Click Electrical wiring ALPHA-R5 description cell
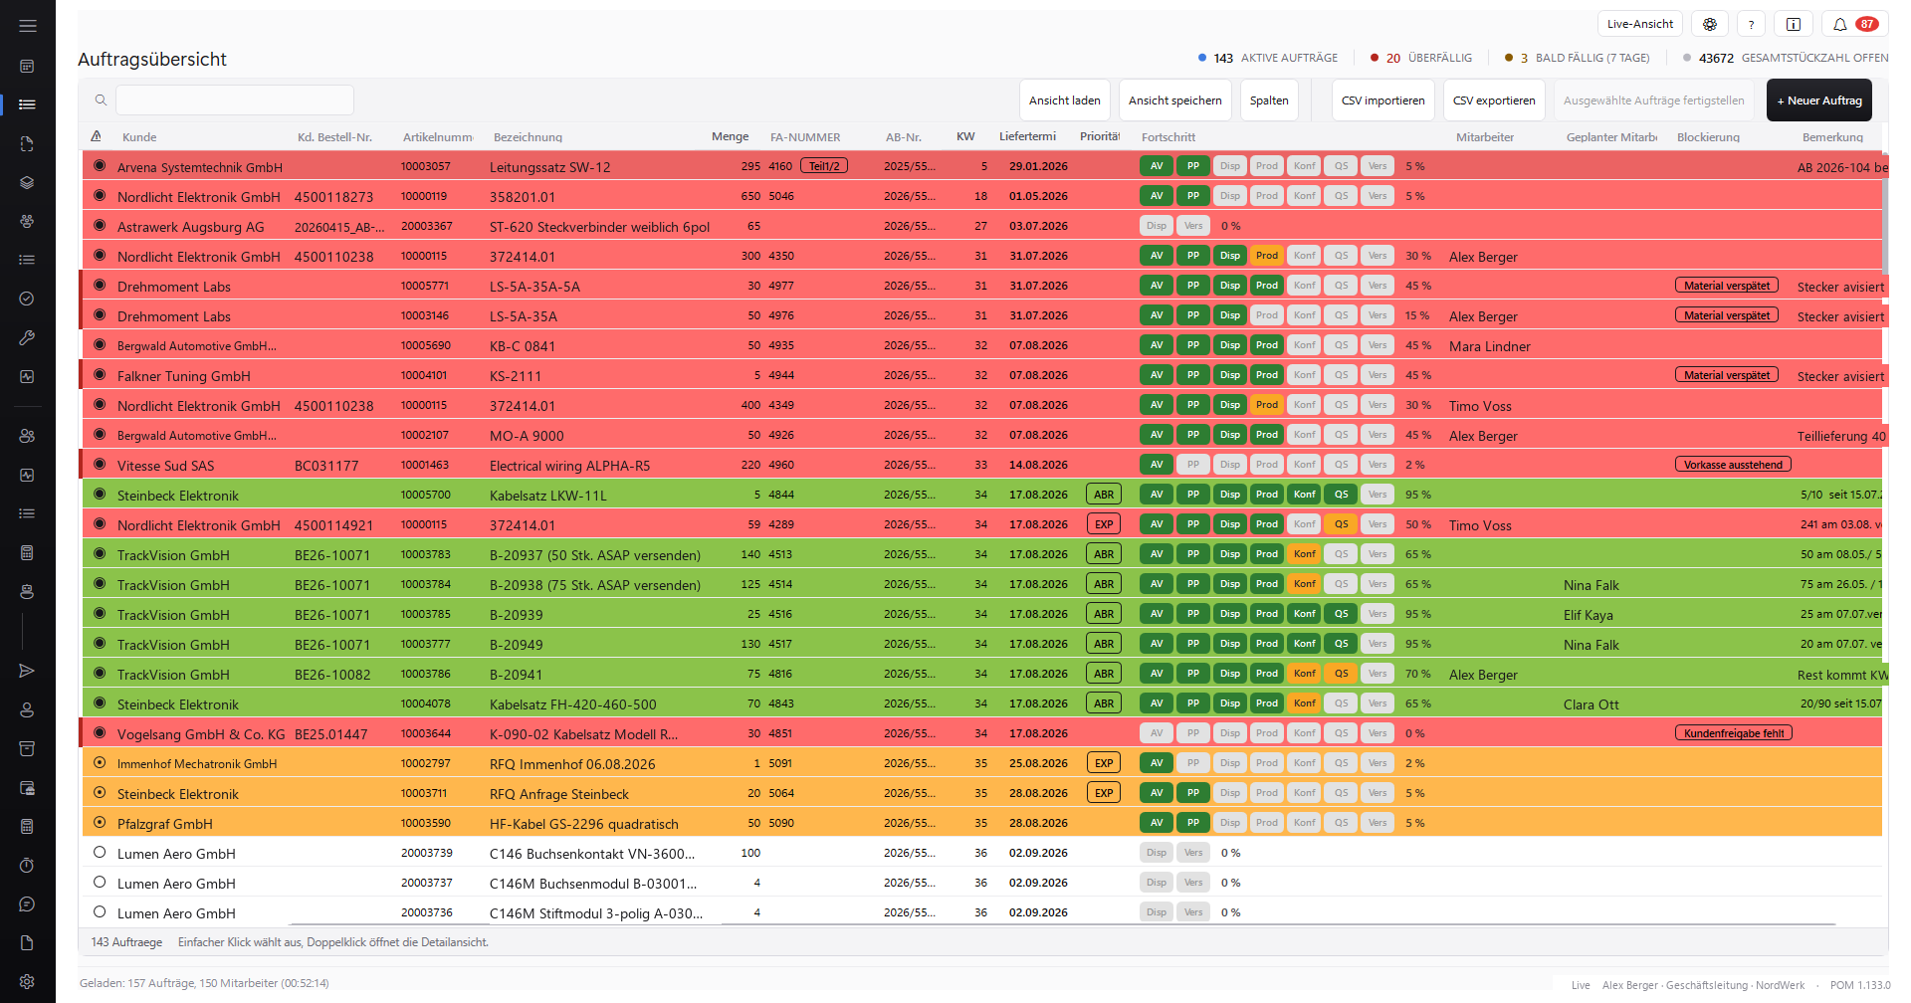The height and width of the screenshot is (1003, 1911). coord(569,466)
